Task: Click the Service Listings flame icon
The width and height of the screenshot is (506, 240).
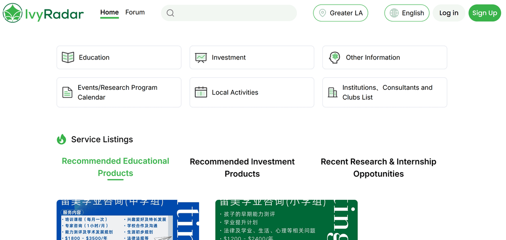Action: [x=61, y=139]
